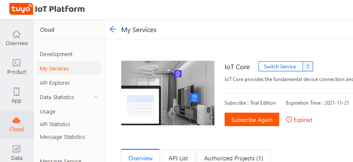Click the IoT Platform title text
This screenshot has width=353, height=162.
[x=60, y=9]
